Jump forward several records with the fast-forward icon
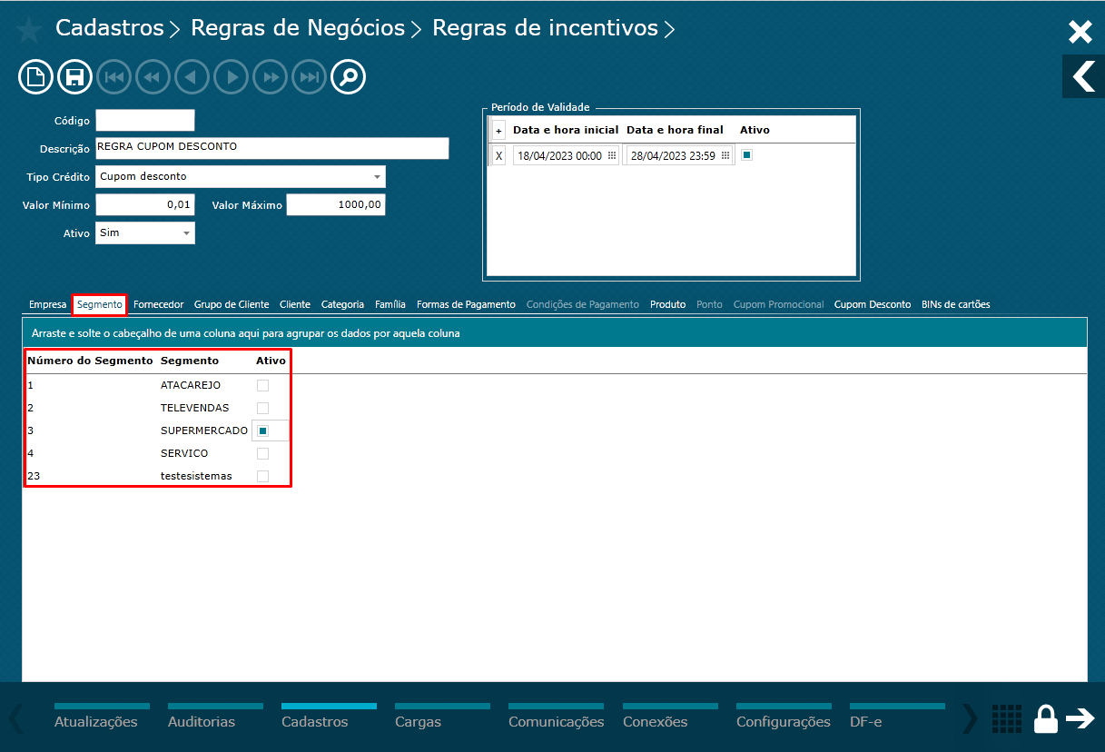The image size is (1105, 752). (x=270, y=77)
